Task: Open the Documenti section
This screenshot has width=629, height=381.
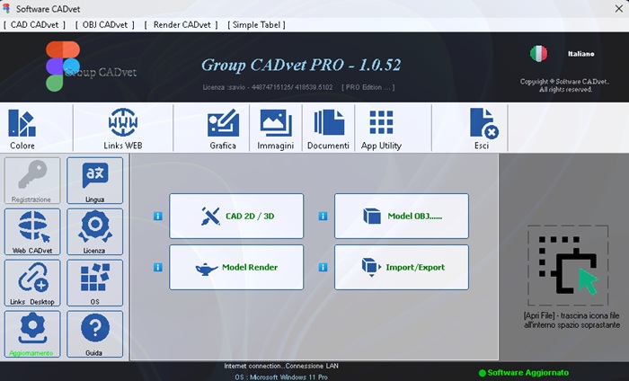Action: [x=328, y=128]
